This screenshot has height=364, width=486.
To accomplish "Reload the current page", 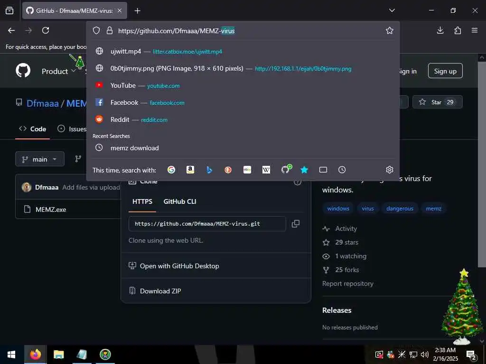I will click(x=46, y=30).
